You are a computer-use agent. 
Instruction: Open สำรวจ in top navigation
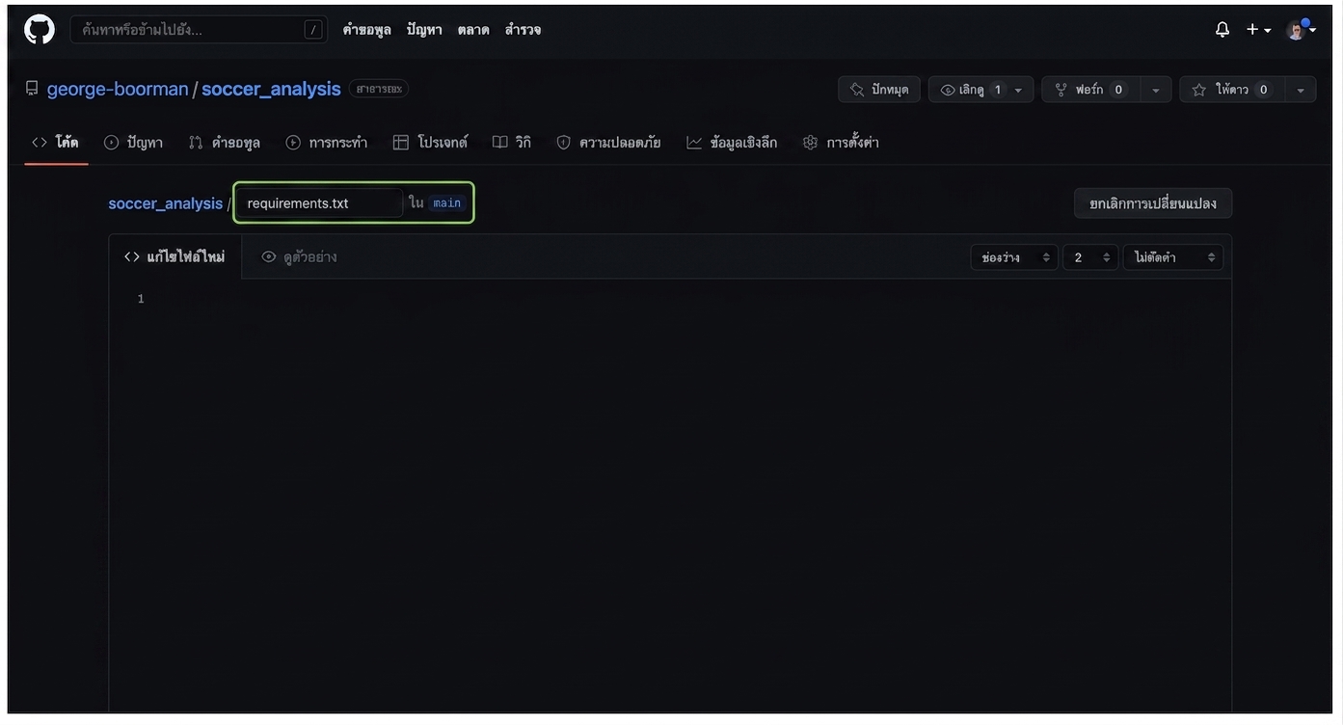[x=523, y=30]
